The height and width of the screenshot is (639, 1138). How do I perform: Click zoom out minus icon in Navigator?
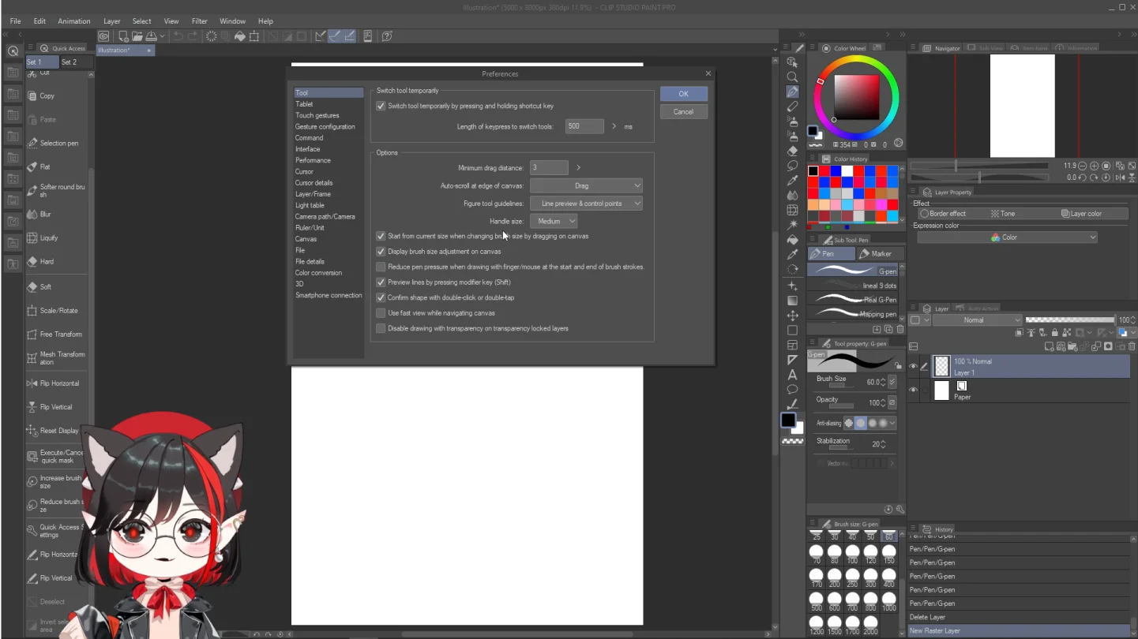1082,166
